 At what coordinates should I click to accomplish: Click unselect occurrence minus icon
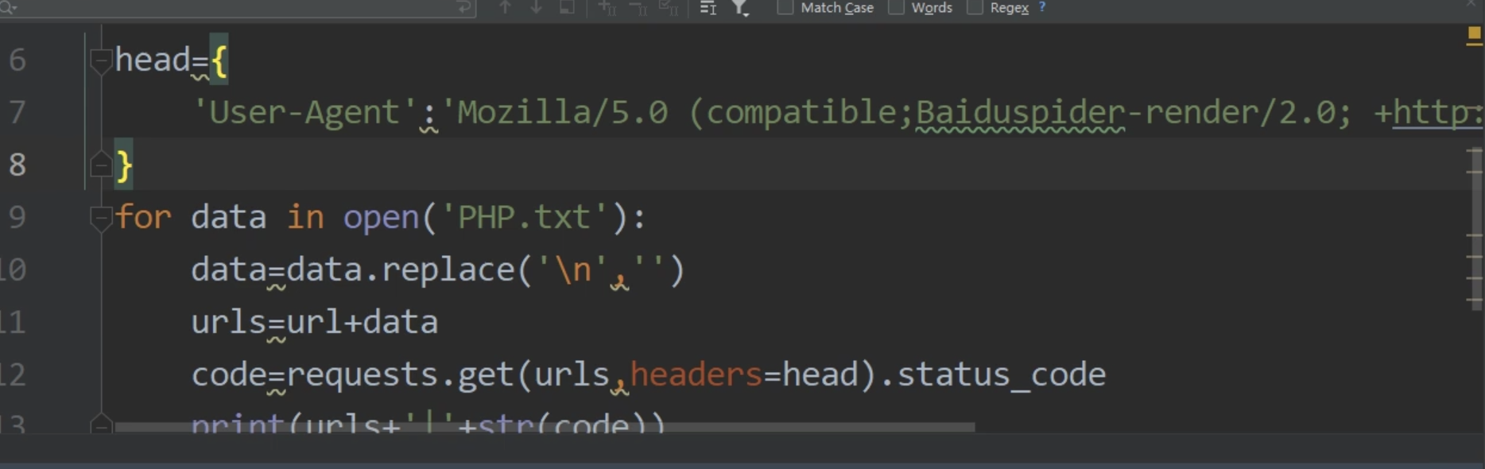pos(638,7)
